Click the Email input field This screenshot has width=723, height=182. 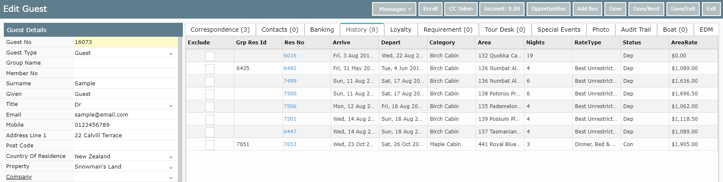click(125, 115)
